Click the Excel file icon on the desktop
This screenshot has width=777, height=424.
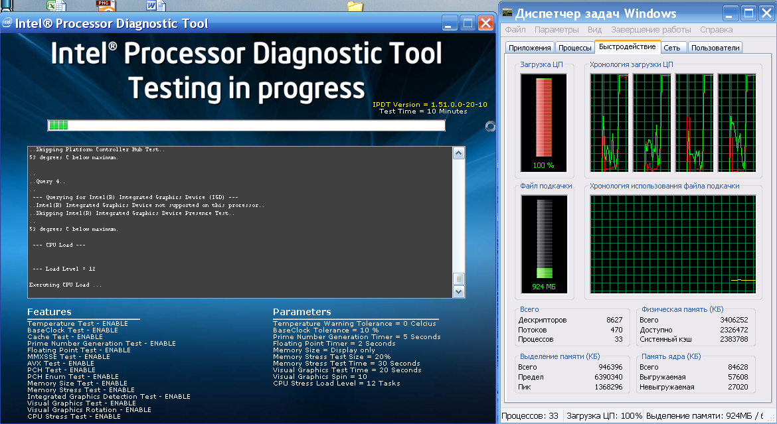coord(56,5)
